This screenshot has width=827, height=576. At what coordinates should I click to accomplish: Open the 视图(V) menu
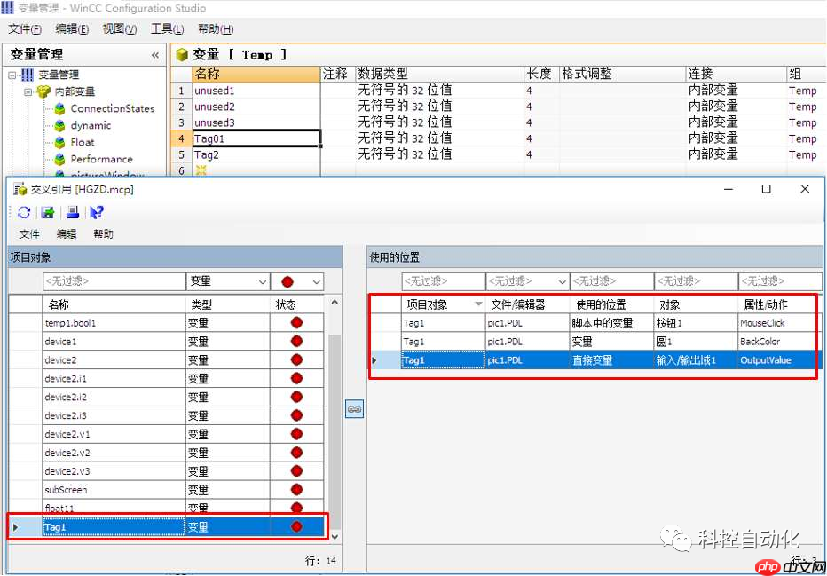(120, 28)
